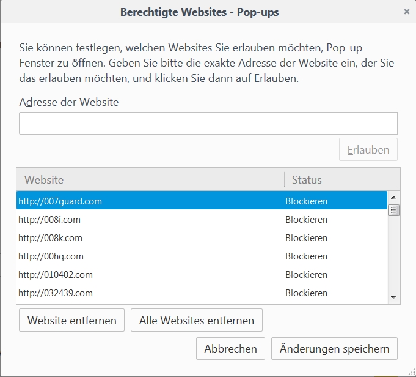This screenshot has width=416, height=377.
Task: Click Website entfernen button
Action: [x=71, y=320]
